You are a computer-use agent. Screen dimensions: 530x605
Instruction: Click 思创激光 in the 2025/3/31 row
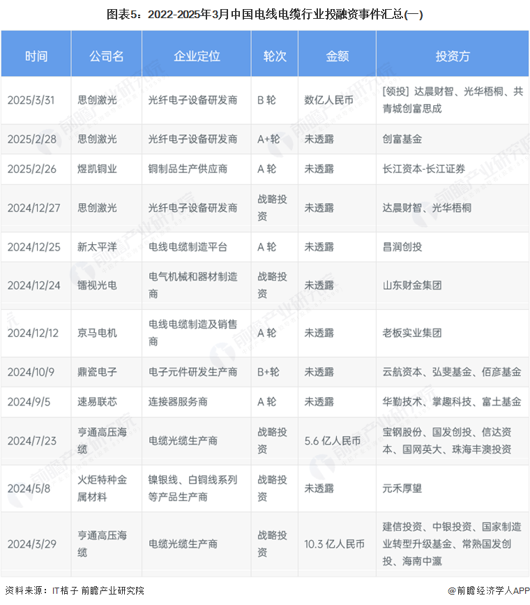pyautogui.click(x=97, y=100)
